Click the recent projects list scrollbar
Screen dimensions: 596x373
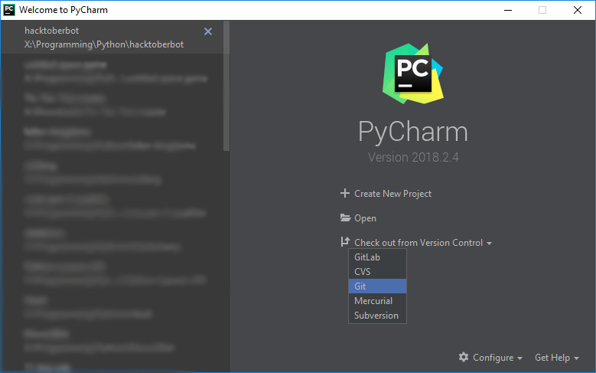[226, 86]
